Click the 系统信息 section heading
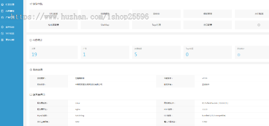The image size is (269, 126). coord(38,70)
